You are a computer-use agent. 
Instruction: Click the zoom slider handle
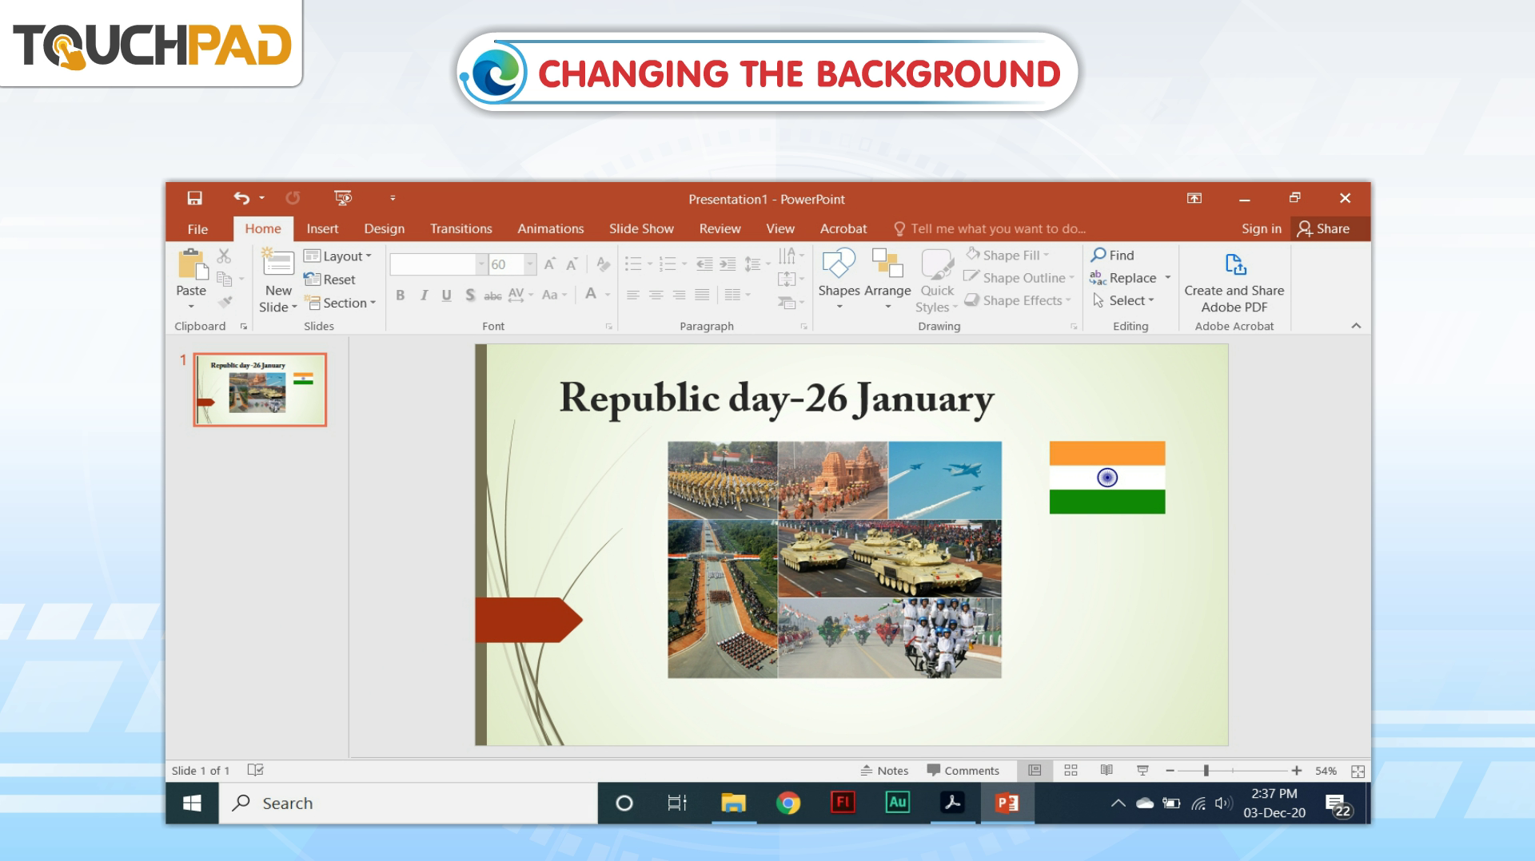(1206, 770)
